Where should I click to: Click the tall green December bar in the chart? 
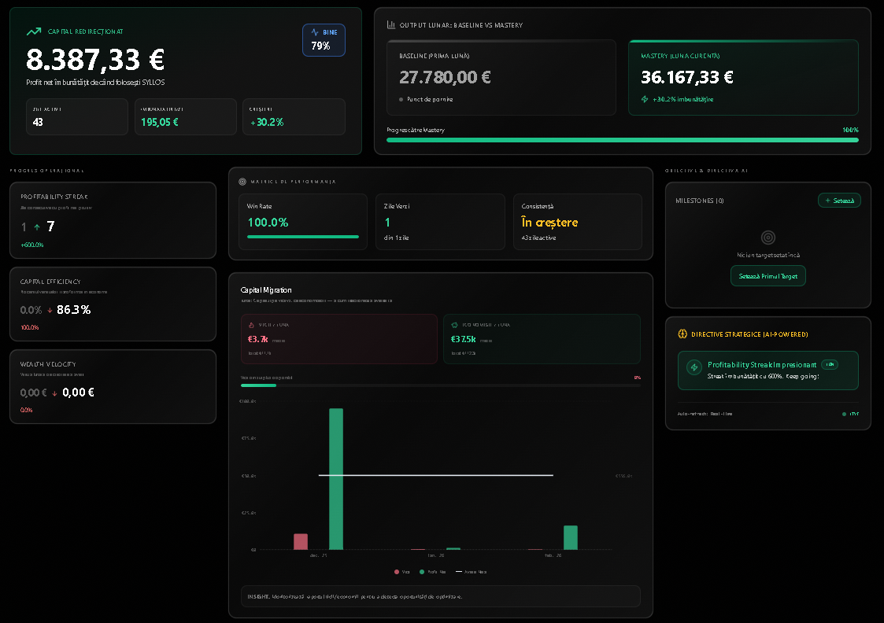[336, 478]
